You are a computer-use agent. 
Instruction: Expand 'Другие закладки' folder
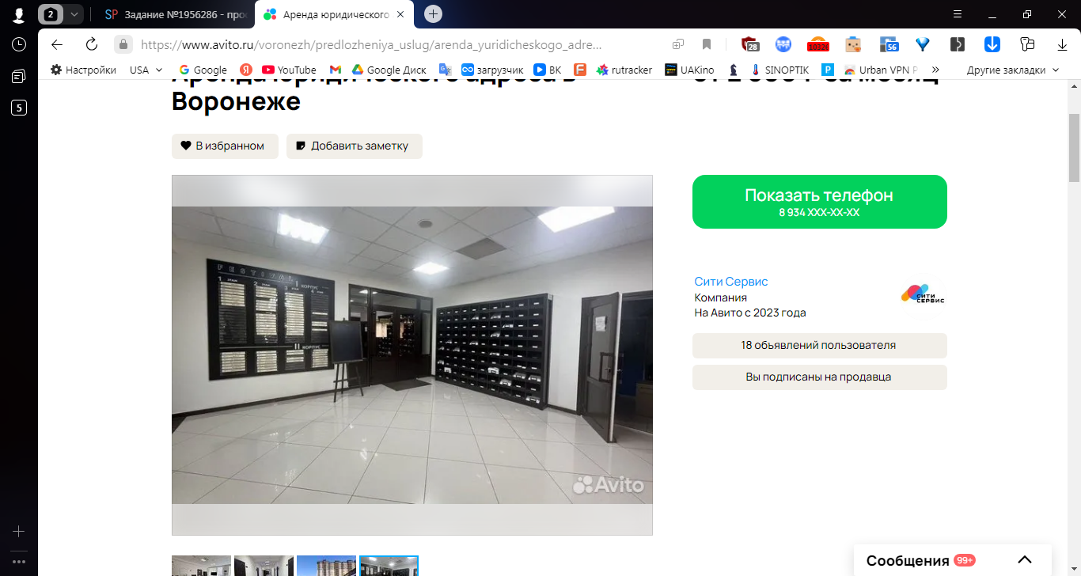(x=1012, y=70)
